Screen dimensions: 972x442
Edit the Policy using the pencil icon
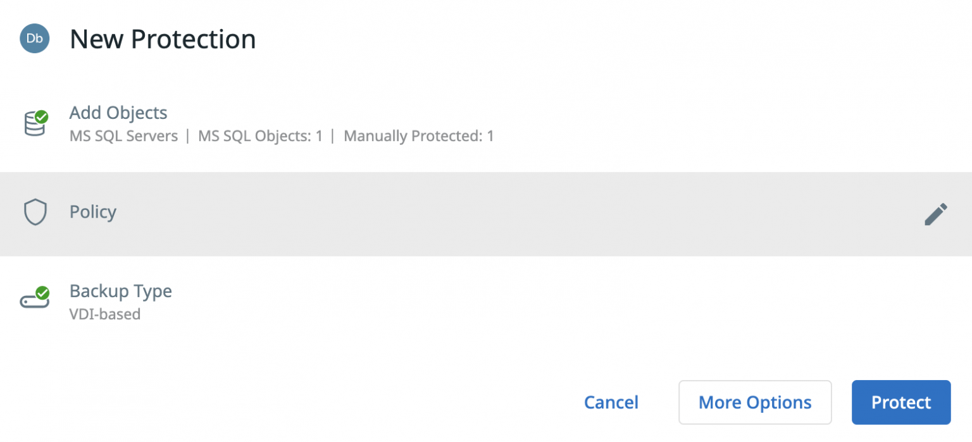click(936, 214)
